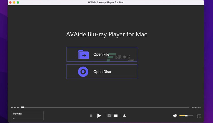Viewport: 213px width, 123px height.
Task: Enter fullscreen mode with the fullscreen icon
Action: 198,116
